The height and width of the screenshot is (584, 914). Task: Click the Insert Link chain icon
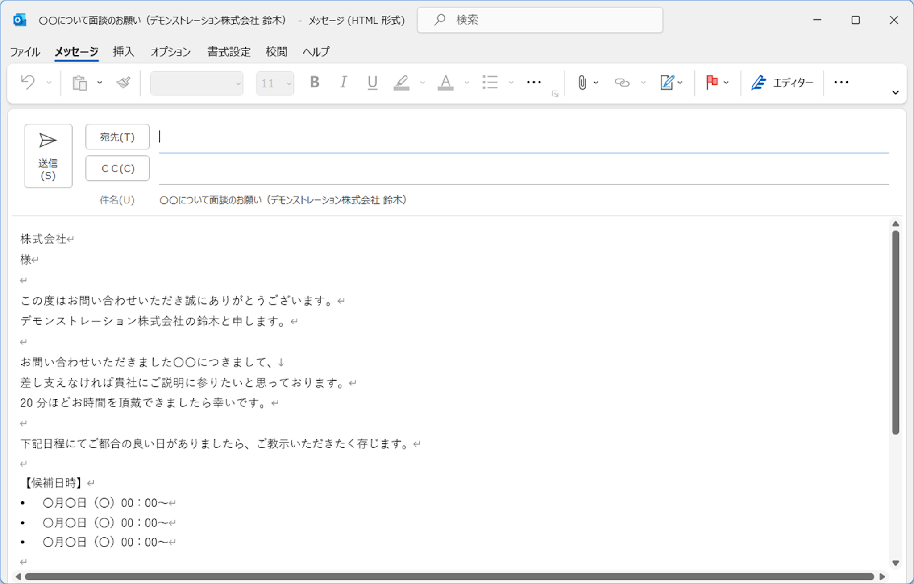tap(622, 83)
